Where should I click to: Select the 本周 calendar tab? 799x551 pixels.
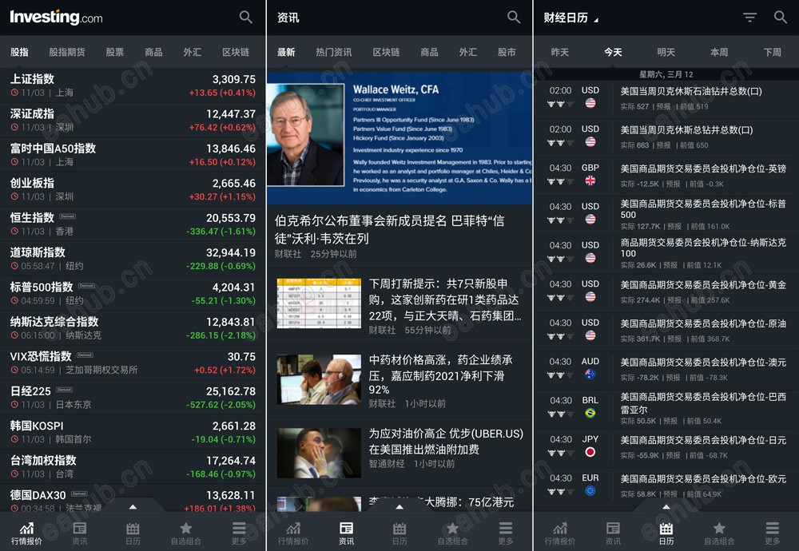click(719, 52)
